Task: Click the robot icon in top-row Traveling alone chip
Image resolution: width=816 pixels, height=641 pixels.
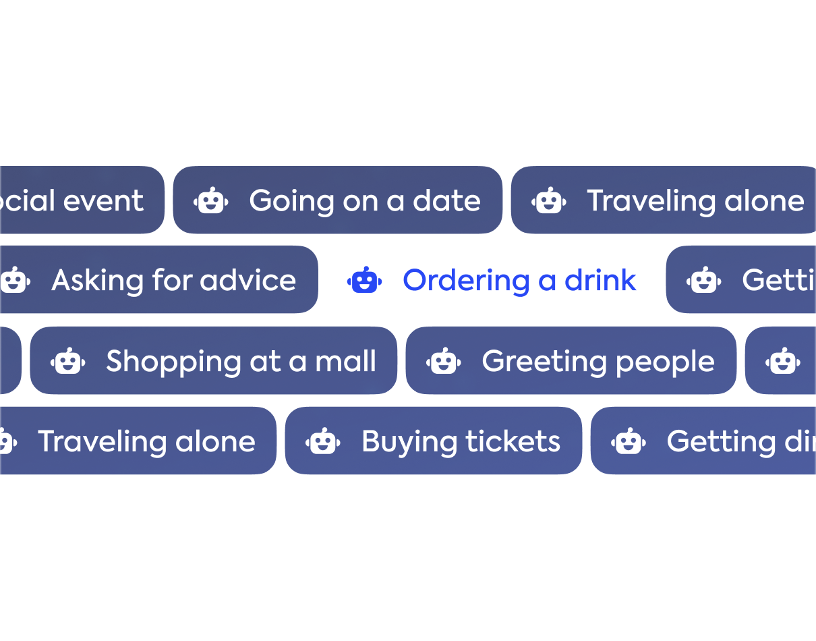Action: 549,200
